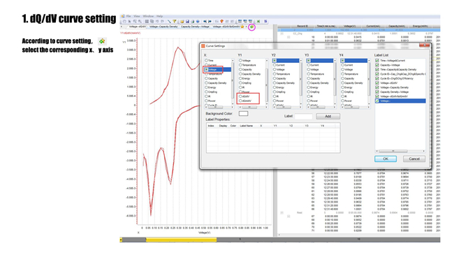
Task: Select Current radio in Y2 list
Action: pyautogui.click(x=274, y=65)
